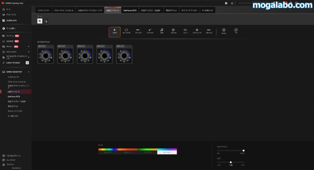Select fan 2 device thumbnail
The image size is (314, 170).
(x=65, y=54)
